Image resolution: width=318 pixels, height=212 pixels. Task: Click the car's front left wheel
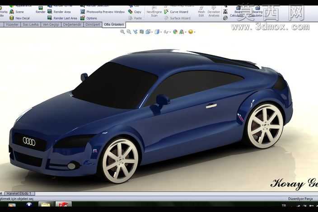pyautogui.click(x=120, y=161)
